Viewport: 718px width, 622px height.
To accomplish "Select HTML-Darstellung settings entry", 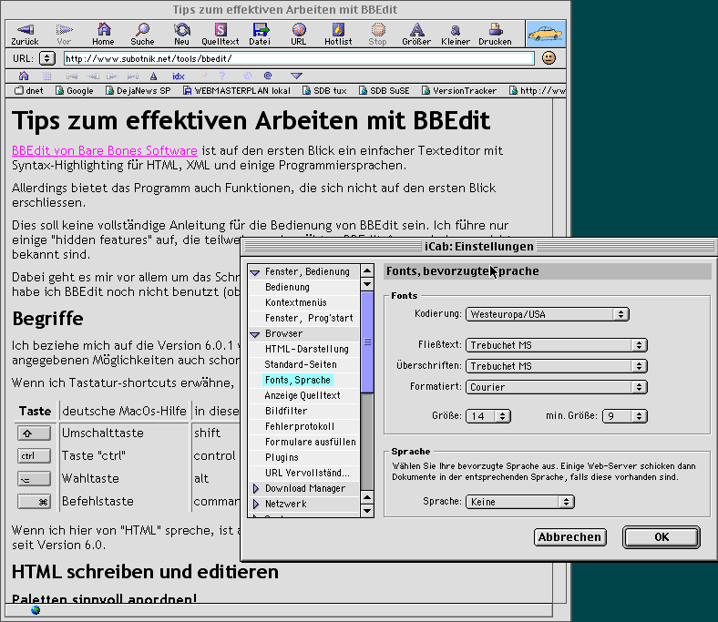I will (x=306, y=349).
